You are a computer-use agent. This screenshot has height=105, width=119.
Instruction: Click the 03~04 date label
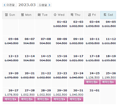click(95, 22)
